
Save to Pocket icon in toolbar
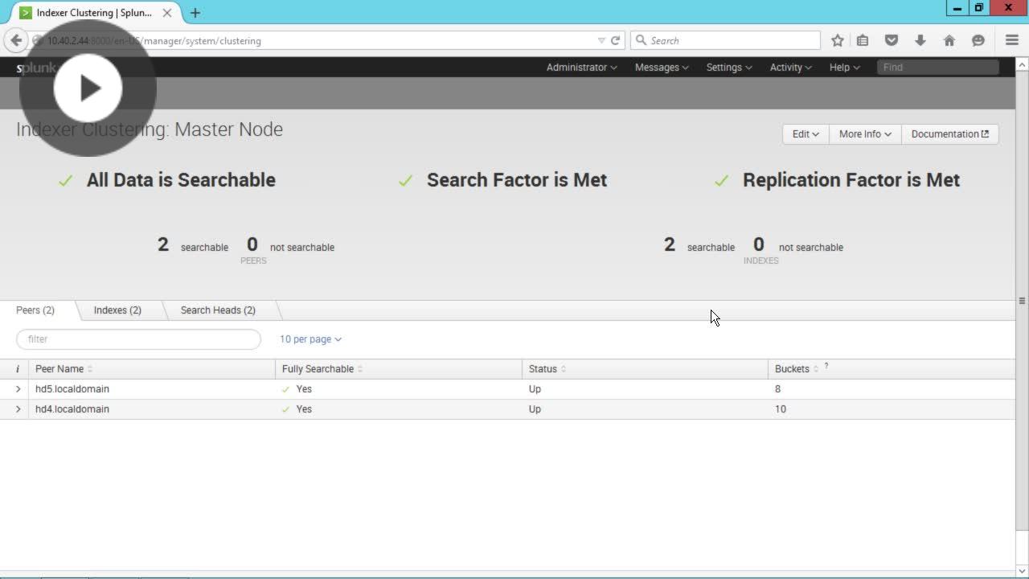tap(892, 40)
